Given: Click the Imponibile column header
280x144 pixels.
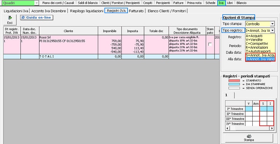Looking at the screenshot, I should (110, 31).
